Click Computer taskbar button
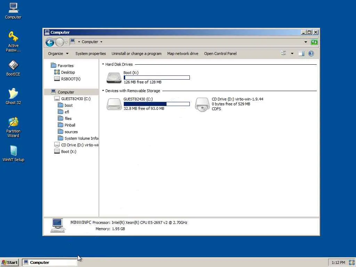 [x=49, y=262]
